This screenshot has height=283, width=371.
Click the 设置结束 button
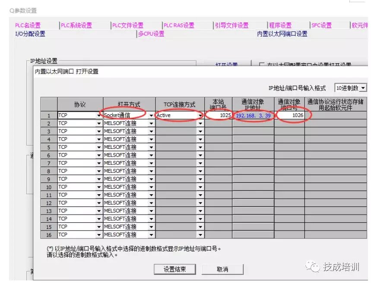click(x=175, y=269)
